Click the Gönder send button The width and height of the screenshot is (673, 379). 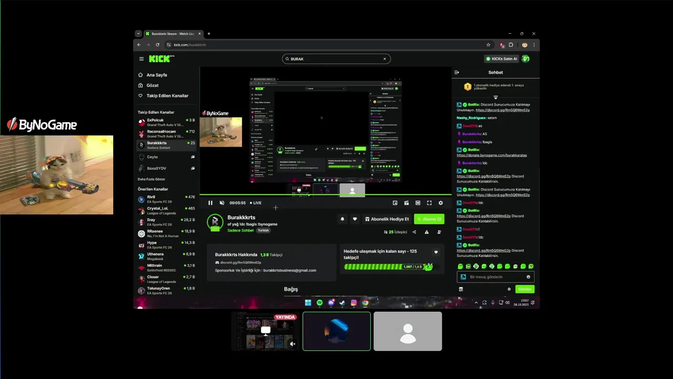click(525, 289)
